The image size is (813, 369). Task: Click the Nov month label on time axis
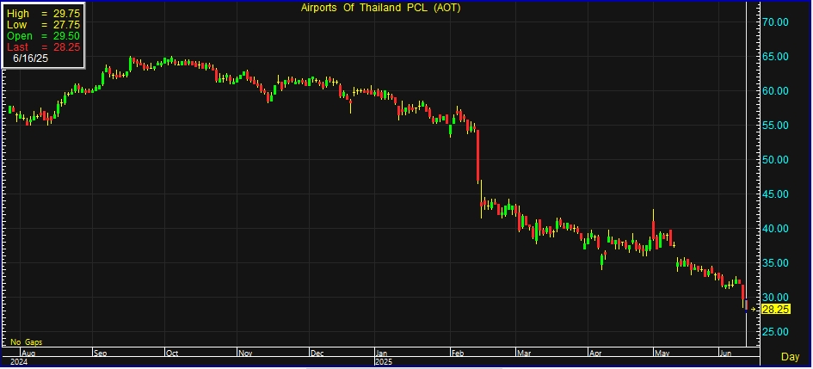tap(244, 354)
